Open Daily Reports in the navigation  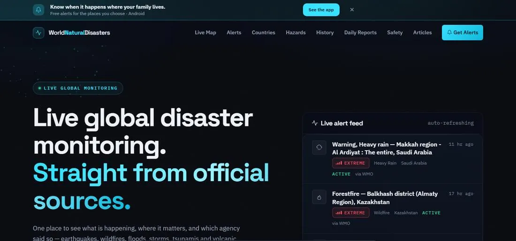point(360,32)
